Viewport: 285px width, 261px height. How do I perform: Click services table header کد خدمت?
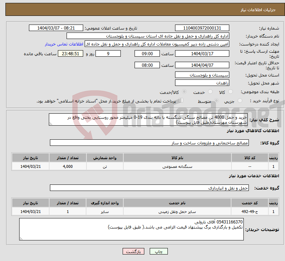250,203
